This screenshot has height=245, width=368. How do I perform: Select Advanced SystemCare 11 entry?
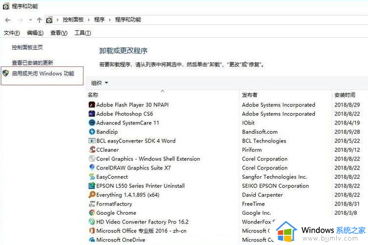coord(127,122)
